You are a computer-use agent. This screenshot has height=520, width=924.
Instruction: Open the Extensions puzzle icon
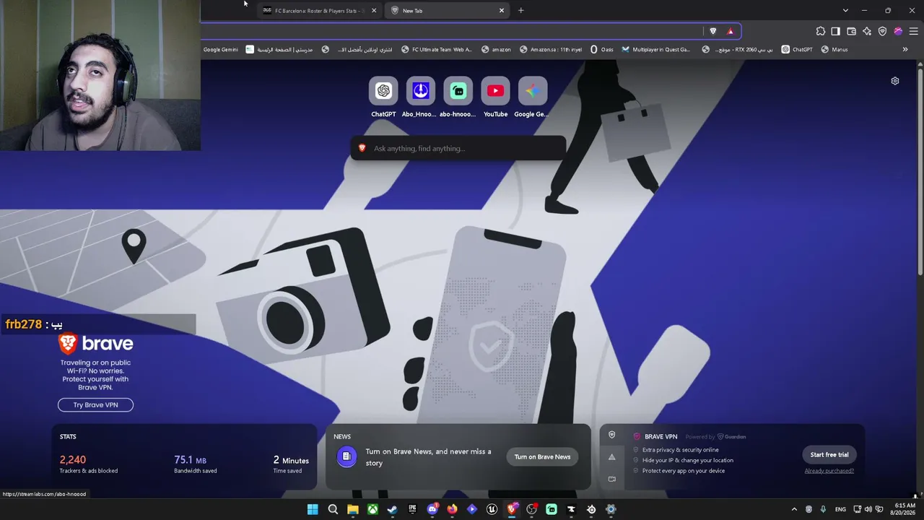pos(821,31)
